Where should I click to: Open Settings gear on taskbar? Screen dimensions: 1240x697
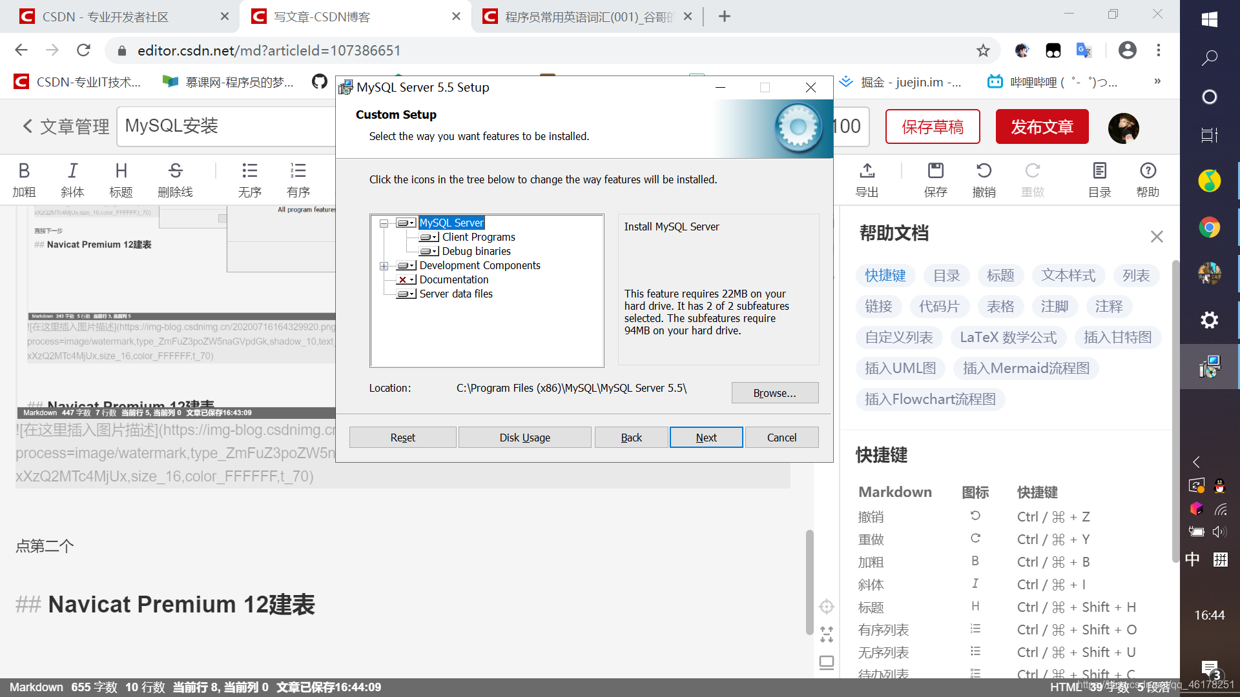coord(1209,320)
